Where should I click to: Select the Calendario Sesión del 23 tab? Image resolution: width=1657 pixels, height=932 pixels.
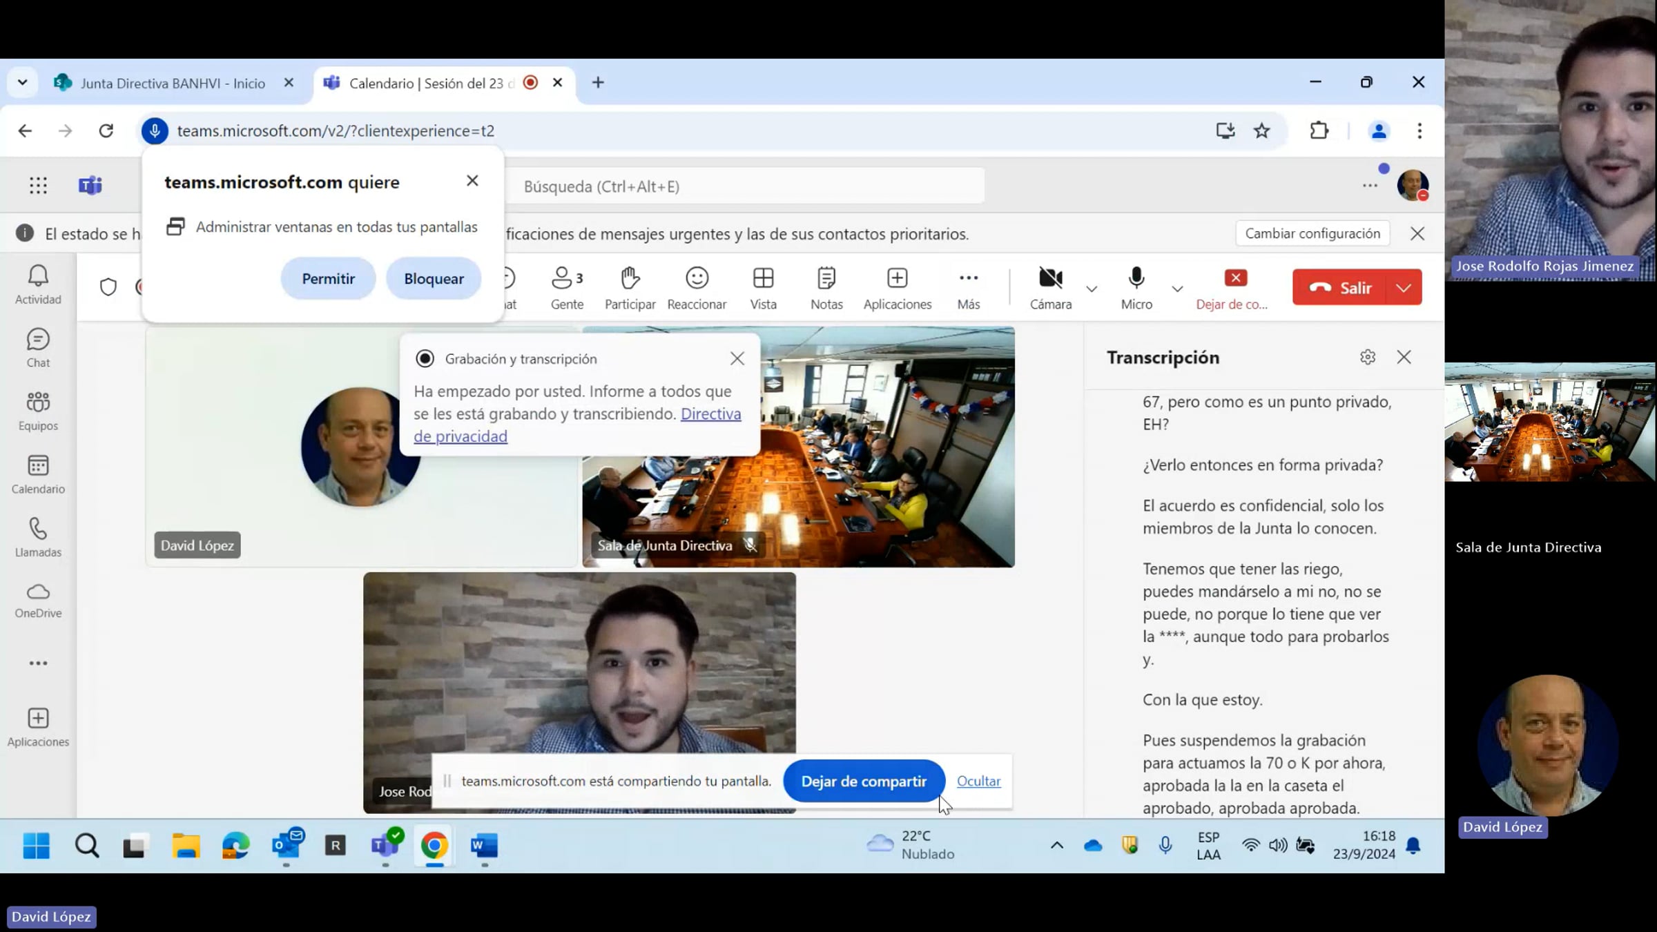444,83
